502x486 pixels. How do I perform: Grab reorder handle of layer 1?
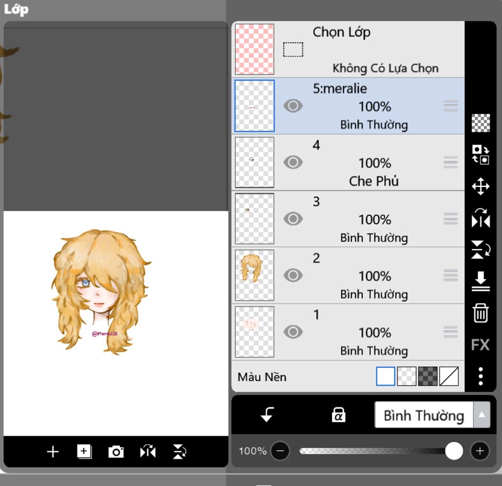(x=451, y=332)
